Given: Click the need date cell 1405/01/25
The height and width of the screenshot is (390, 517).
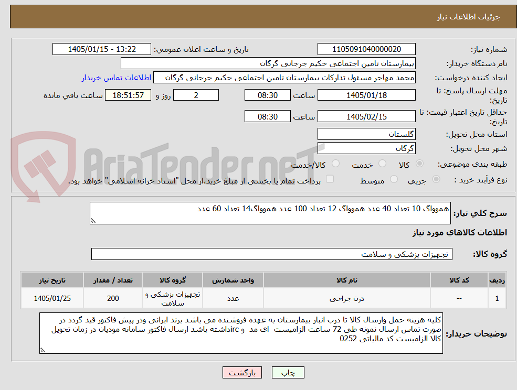Looking at the screenshot, I should pyautogui.click(x=52, y=298).
